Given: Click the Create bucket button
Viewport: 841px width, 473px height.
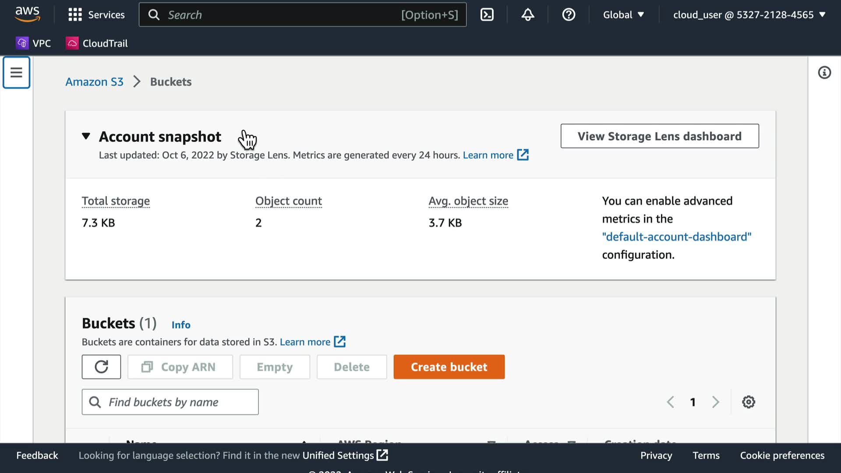Looking at the screenshot, I should click(x=449, y=367).
